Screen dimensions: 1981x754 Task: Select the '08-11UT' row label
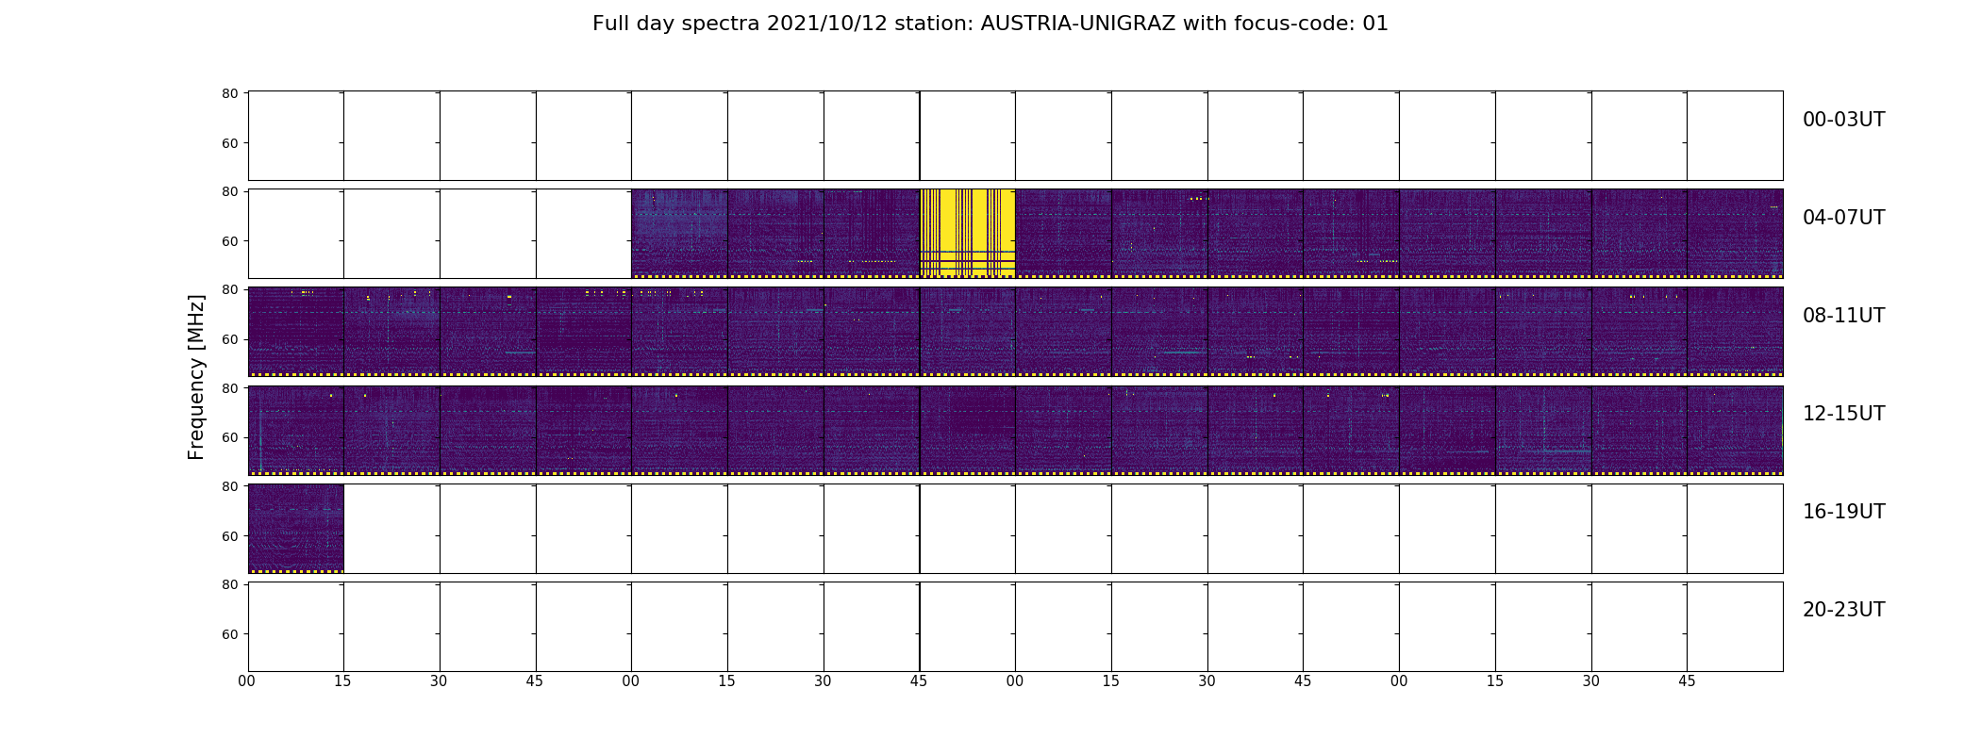tap(1843, 316)
